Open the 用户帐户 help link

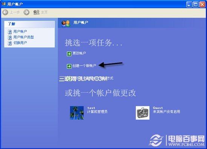point(20,31)
